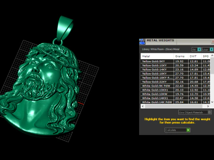Click the 14.55 DWT value
The width and height of the screenshot is (214, 160).
194,86
